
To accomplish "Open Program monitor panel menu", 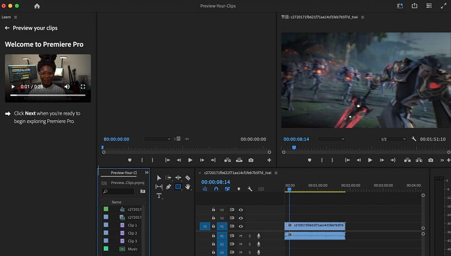I will pos(362,17).
